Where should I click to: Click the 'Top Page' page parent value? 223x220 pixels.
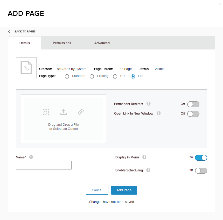125,69
